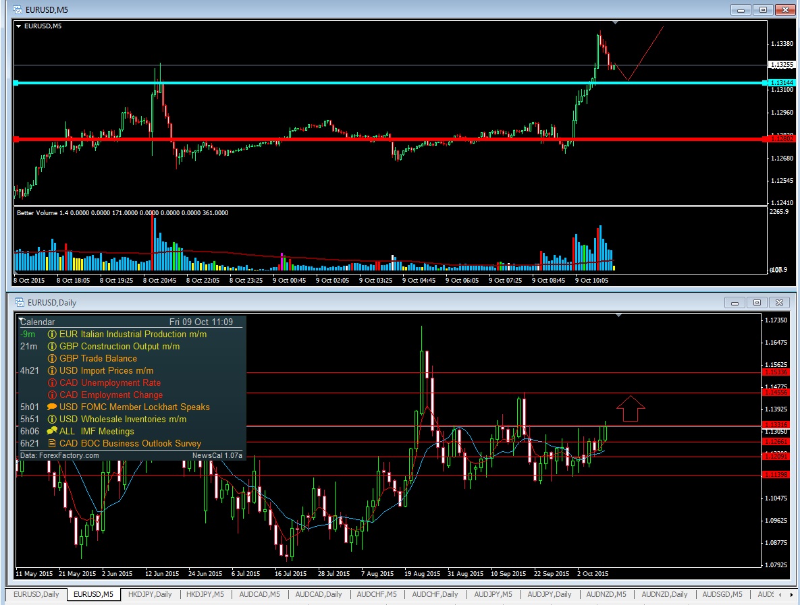Click the EURUSD,Daily window chart icon

(20, 302)
